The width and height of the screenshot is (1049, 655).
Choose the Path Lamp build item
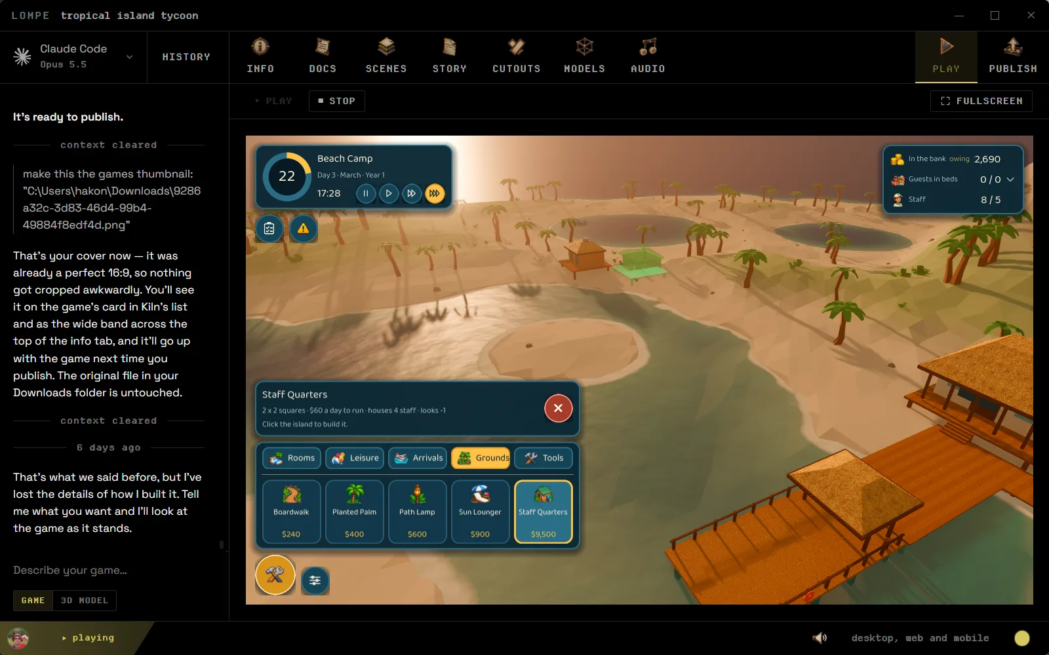point(418,512)
